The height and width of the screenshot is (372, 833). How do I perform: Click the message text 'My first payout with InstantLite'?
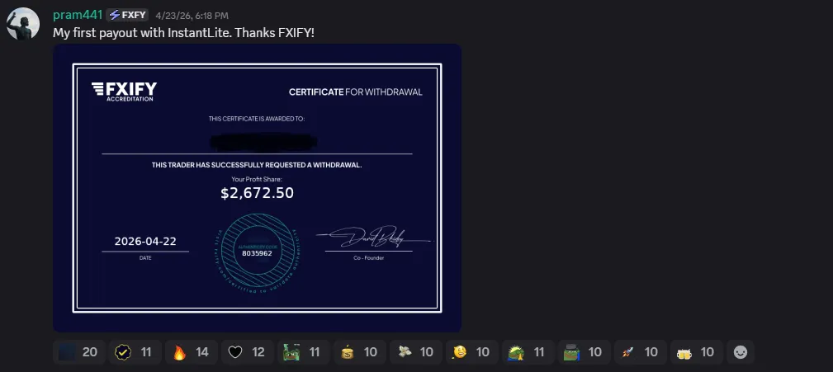[x=141, y=33]
